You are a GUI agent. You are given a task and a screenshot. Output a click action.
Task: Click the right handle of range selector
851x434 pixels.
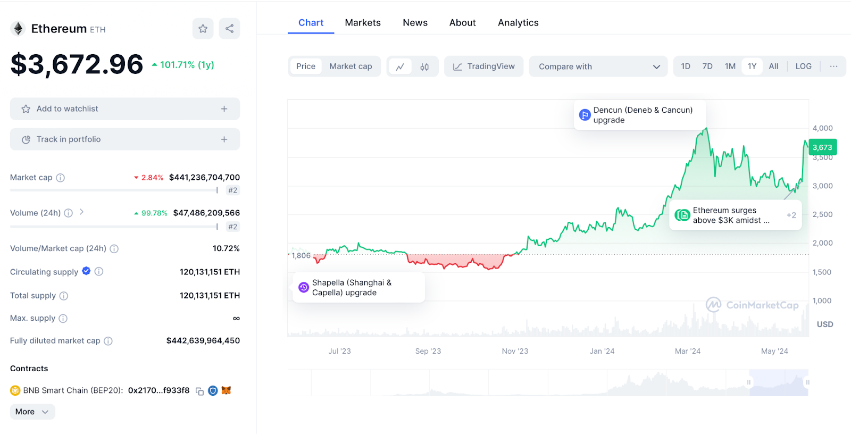coord(807,382)
